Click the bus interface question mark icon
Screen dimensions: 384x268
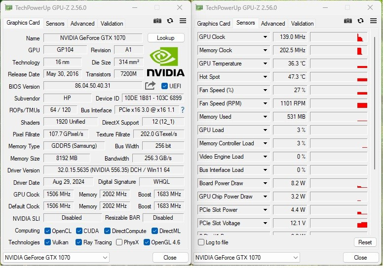tap(183, 110)
